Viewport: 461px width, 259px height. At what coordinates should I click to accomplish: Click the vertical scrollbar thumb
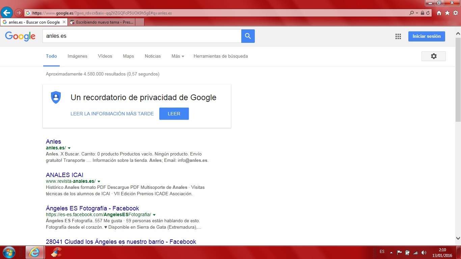click(458, 79)
